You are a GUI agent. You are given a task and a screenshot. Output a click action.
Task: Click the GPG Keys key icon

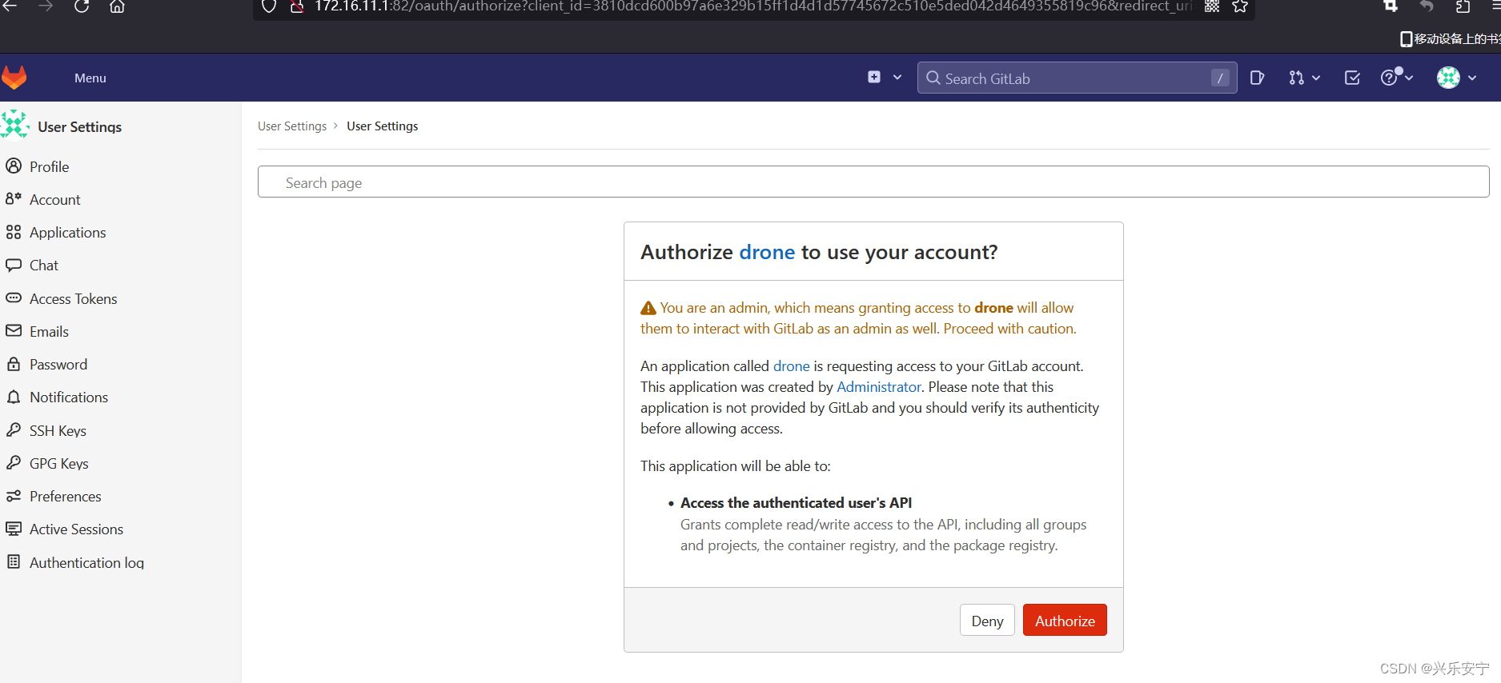click(14, 462)
